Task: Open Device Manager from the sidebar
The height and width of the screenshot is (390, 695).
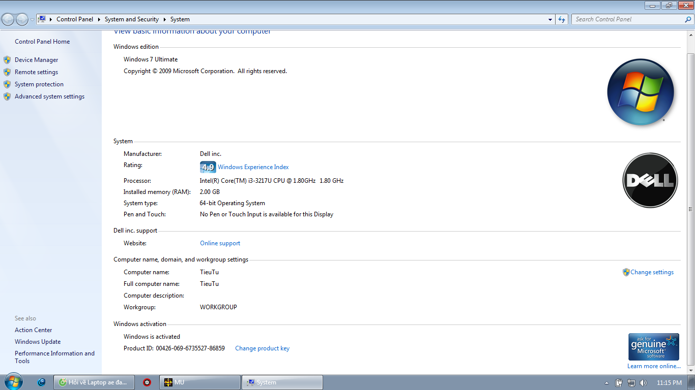Action: click(36, 60)
